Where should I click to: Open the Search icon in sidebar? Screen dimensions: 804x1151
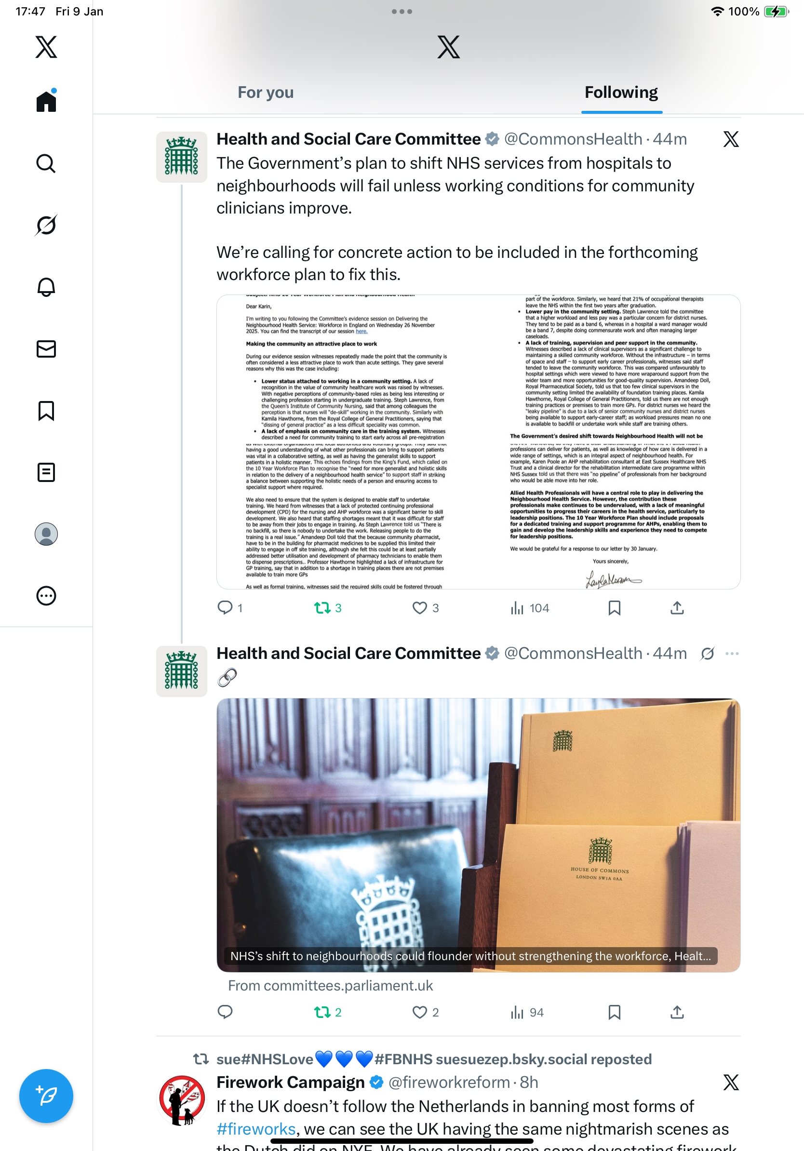[x=46, y=163]
